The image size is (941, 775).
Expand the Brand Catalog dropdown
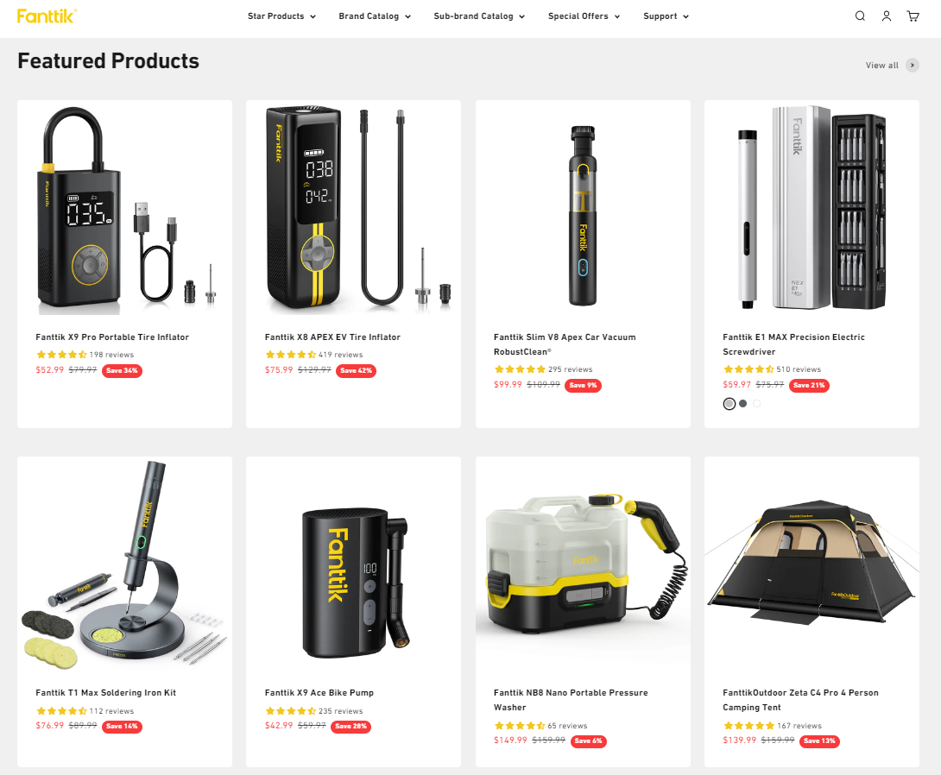click(375, 16)
